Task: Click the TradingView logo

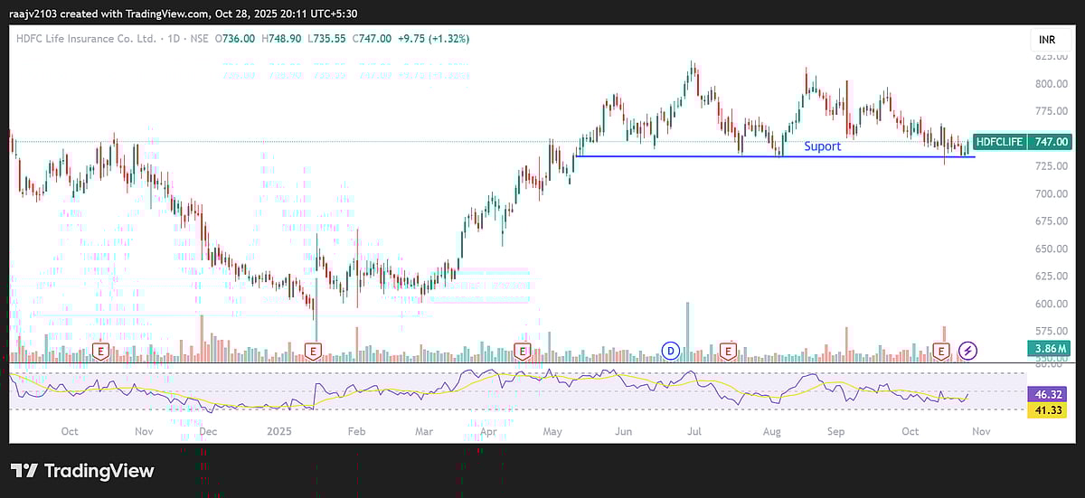Action: (82, 471)
